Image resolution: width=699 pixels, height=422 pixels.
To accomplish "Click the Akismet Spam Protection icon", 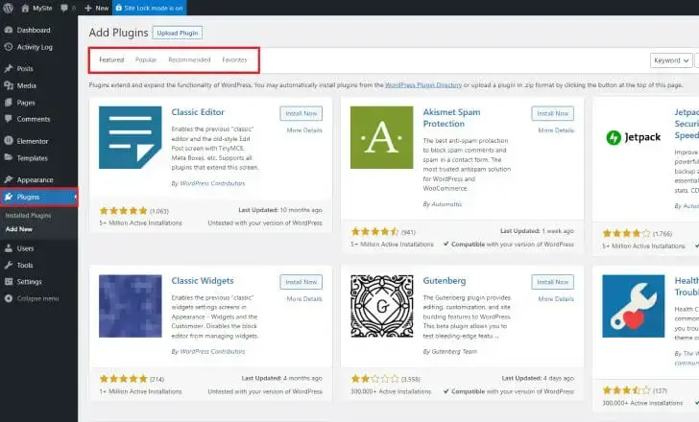I will click(381, 137).
